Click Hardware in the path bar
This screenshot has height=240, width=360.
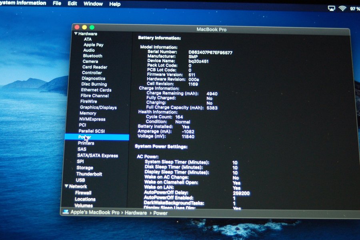(x=136, y=213)
